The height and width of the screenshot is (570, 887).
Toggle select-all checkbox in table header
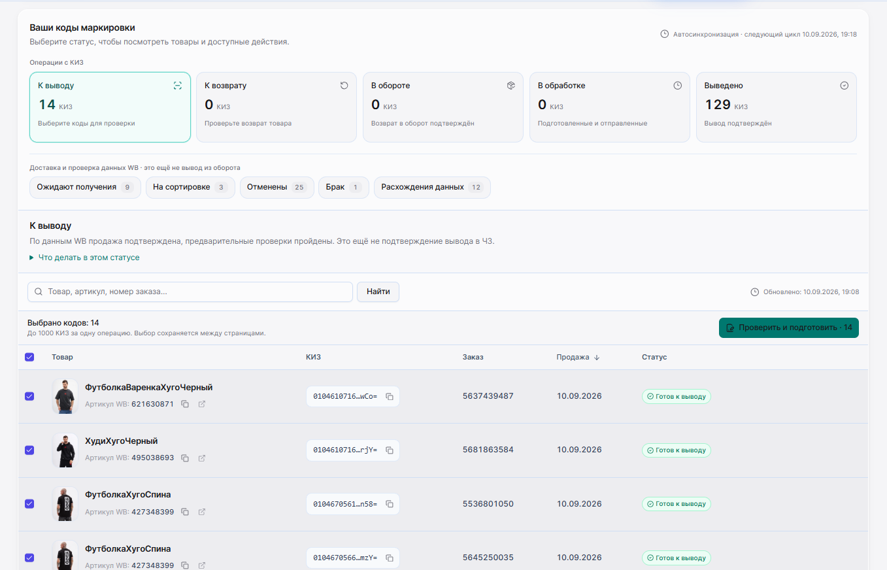click(x=29, y=357)
